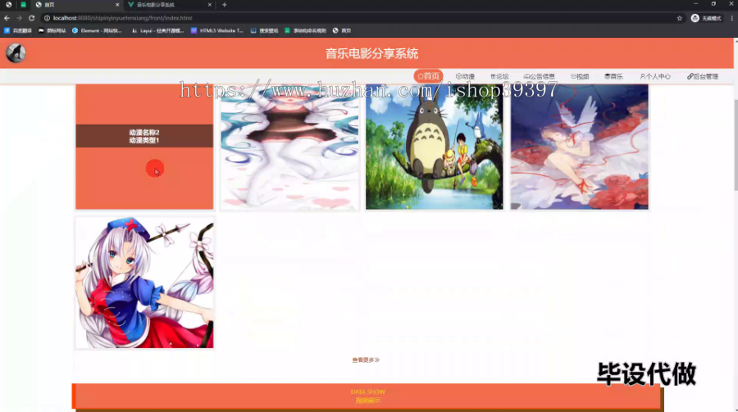The image size is (738, 412).
Task: Click the 音乐电影分享系统 page title
Action: [x=371, y=53]
